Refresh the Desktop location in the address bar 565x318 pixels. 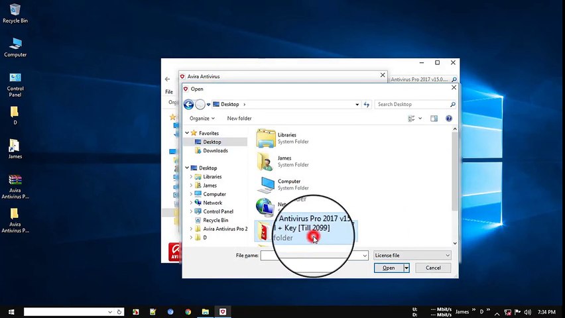click(x=367, y=105)
